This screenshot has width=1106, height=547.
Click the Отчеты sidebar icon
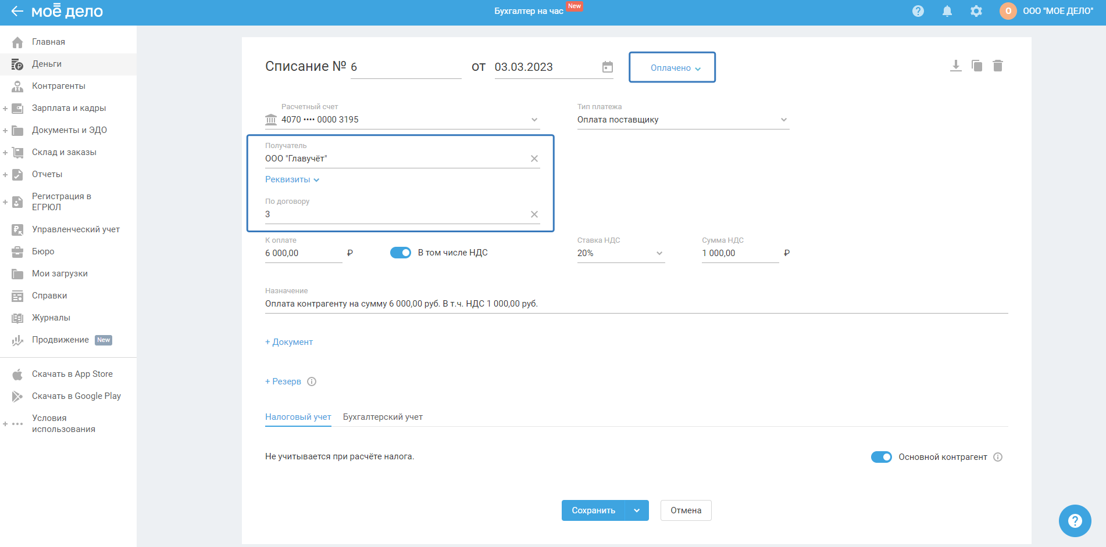17,174
